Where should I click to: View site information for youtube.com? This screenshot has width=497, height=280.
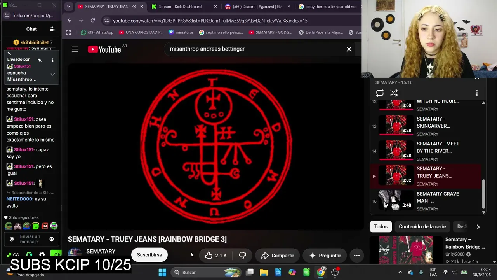pyautogui.click(x=107, y=21)
